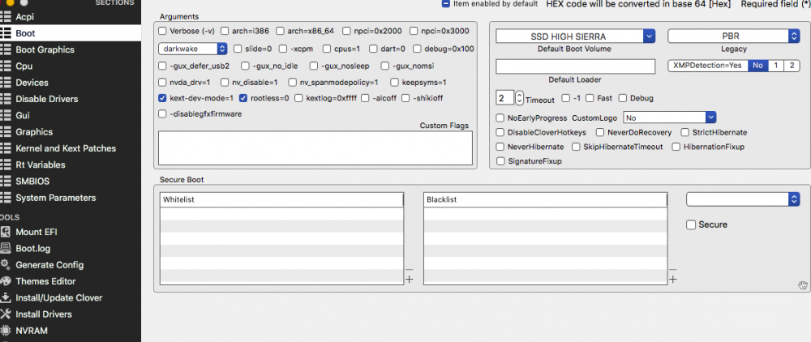This screenshot has width=811, height=342.
Task: Click the Install Drivers tools icon
Action: [x=5, y=314]
